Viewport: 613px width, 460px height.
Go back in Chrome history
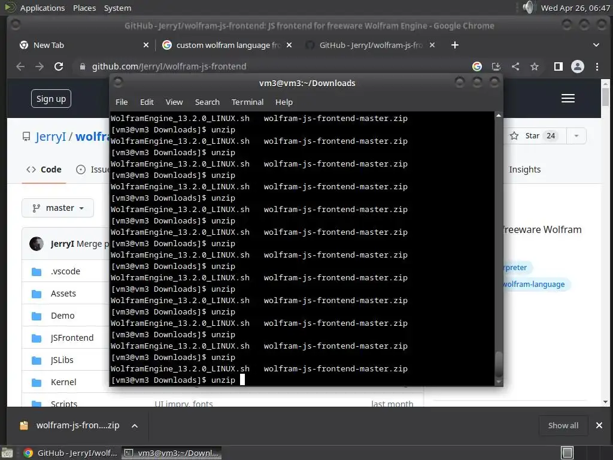(x=20, y=66)
